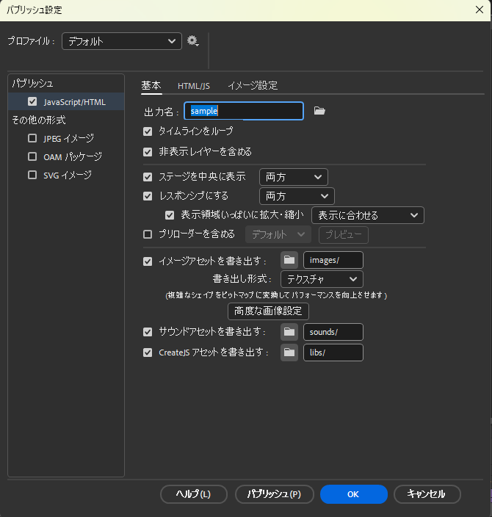The height and width of the screenshot is (517, 492).
Task: Toggle the タイムラインをループ checkbox
Action: pos(148,131)
